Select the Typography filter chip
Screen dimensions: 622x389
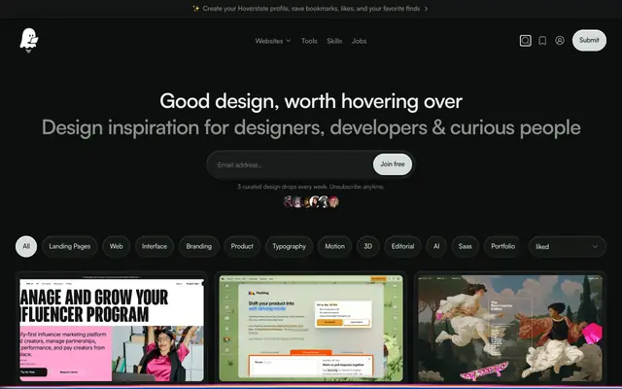290,246
